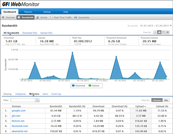The height and width of the screenshot is (134, 173).
Task: Sort by the Upload column header
Action: pos(139,106)
